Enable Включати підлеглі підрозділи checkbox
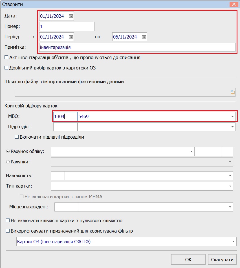Image resolution: width=240 pixels, height=268 pixels. point(17,137)
